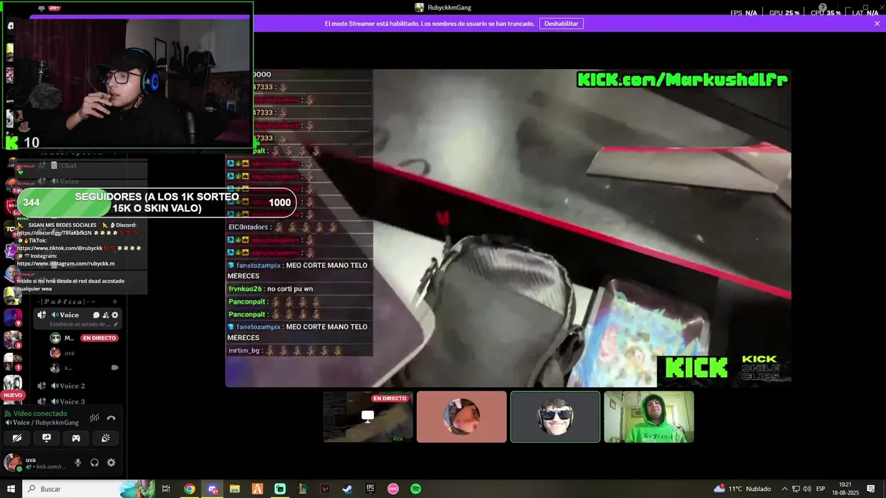Toggle the camera on/off button
This screenshot has width=886, height=498.
click(17, 438)
